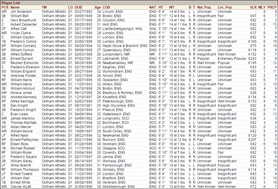Open player Michael Russell
Viewport: 278px width, 189px height.
[23, 148]
